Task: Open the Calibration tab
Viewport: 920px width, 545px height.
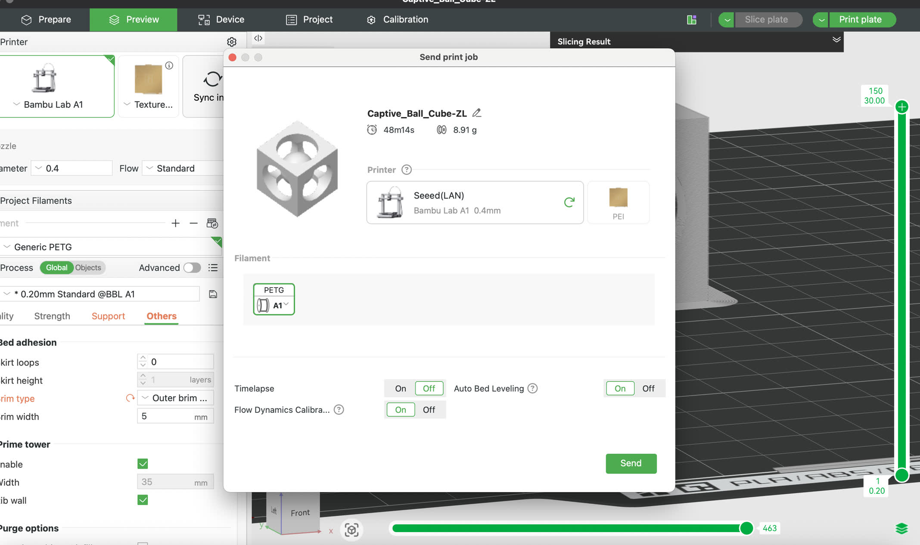Action: [x=397, y=20]
